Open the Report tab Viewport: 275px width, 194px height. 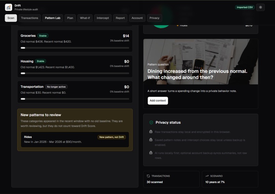120,18
